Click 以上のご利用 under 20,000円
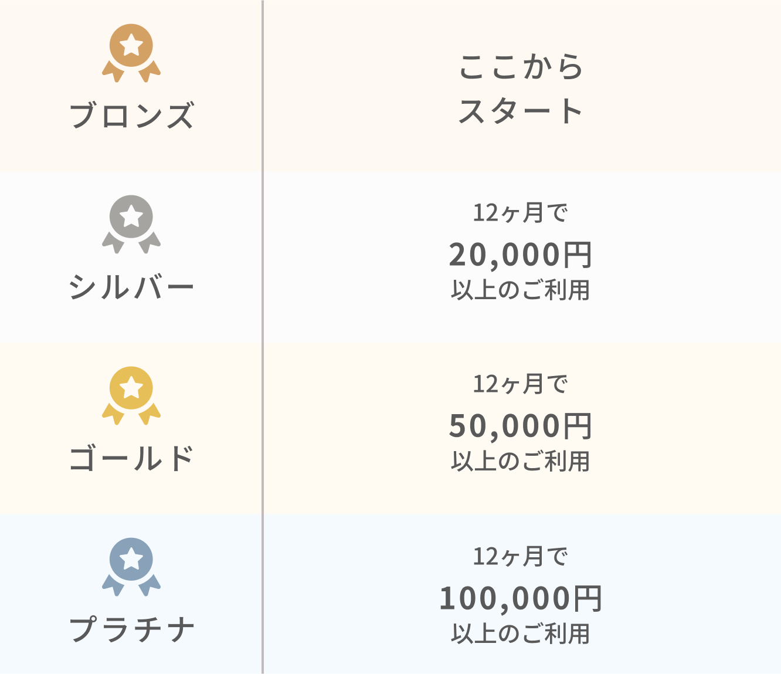Viewport: 781px width, 674px height. [521, 290]
